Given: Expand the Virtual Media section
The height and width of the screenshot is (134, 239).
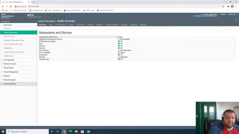Looking at the screenshot, I should (2, 68).
